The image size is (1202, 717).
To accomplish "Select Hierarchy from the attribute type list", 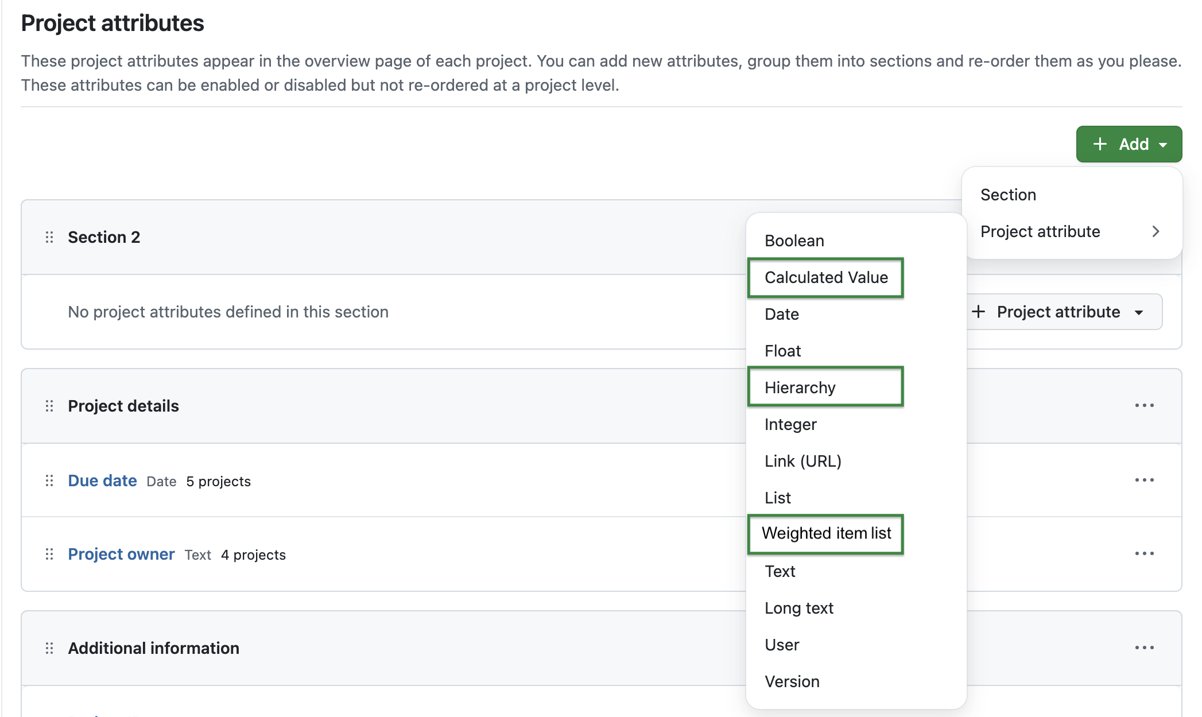I will tap(800, 387).
